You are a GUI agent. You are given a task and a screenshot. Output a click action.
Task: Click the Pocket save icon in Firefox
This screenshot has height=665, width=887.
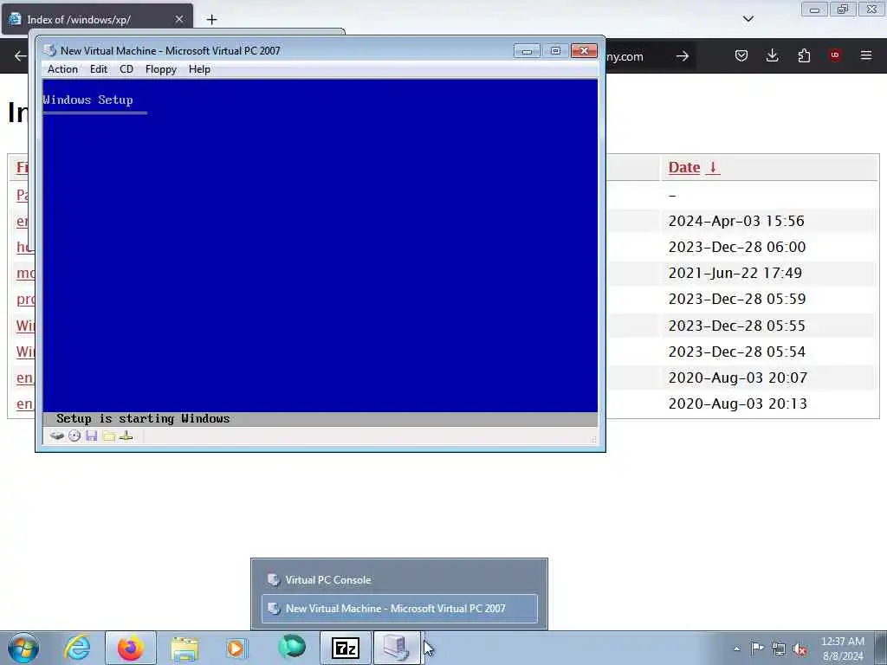(x=741, y=55)
